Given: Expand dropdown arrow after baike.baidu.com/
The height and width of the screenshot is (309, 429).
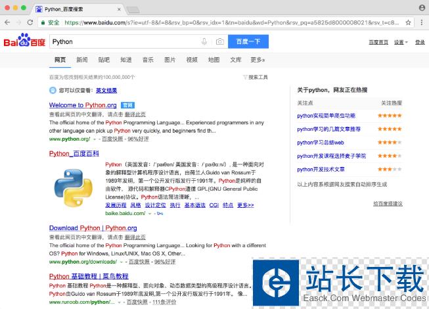Looking at the screenshot, I should point(150,214).
